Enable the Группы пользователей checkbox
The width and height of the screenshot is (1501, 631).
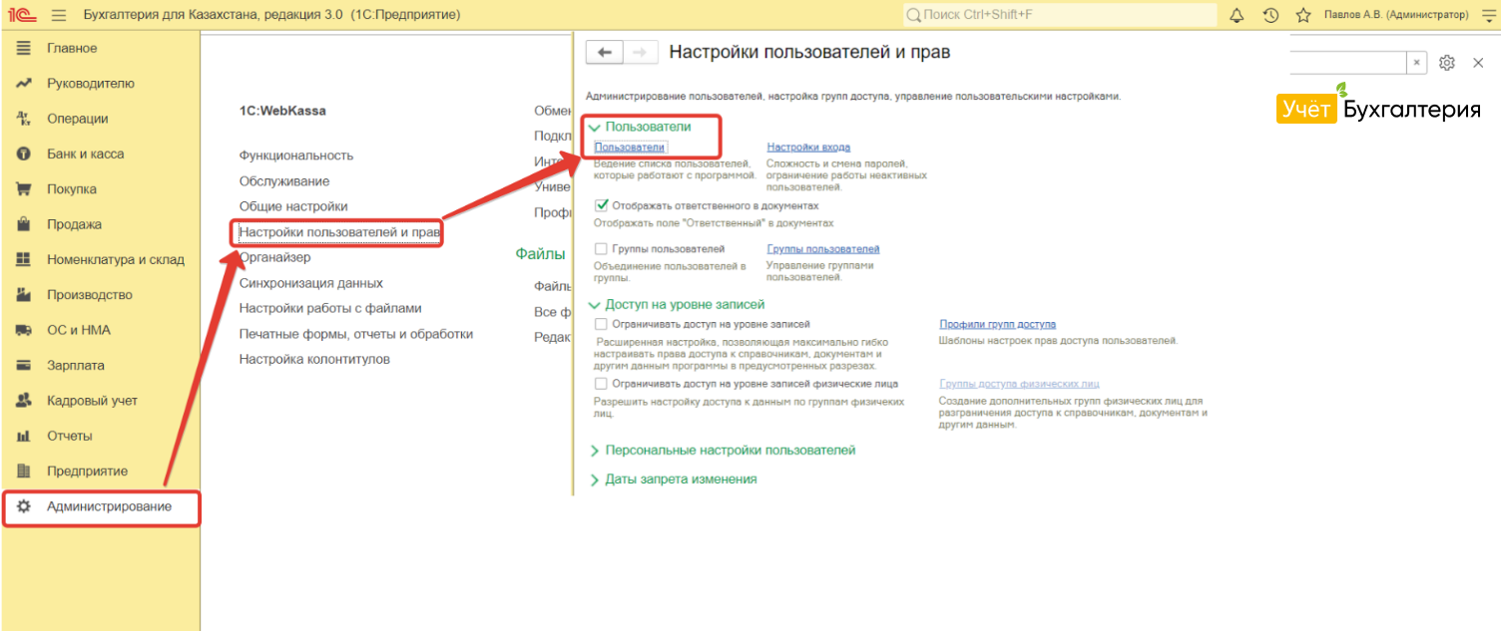[601, 249]
